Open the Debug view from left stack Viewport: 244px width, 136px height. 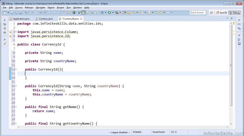click(x=5, y=24)
